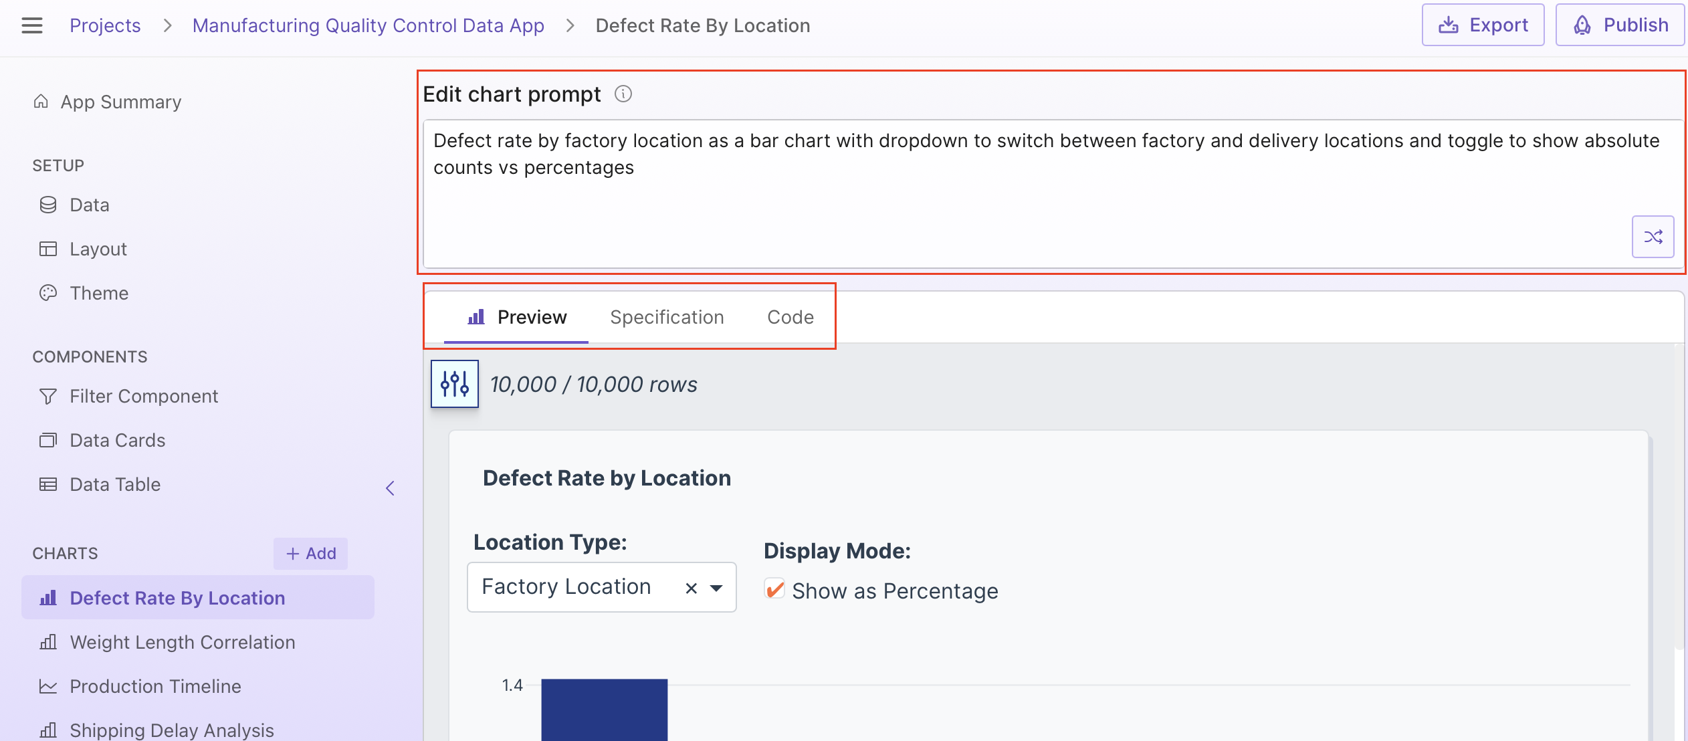Switch to the Code tab
The image size is (1688, 741).
coord(790,317)
